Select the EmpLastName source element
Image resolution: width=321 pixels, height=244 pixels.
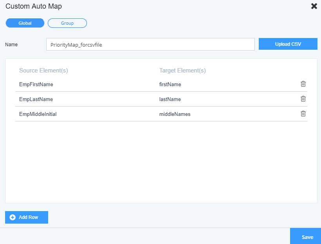coord(36,99)
